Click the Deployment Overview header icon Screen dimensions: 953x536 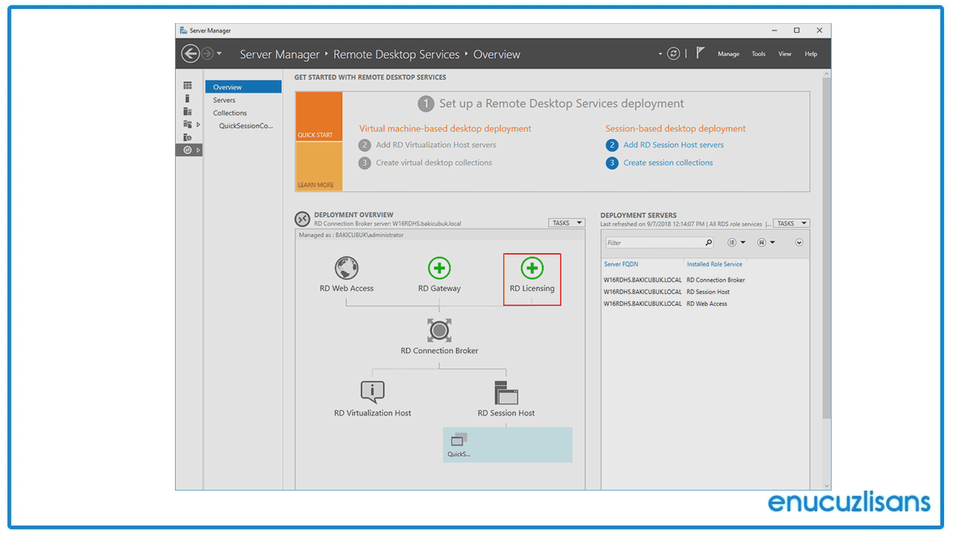click(x=302, y=219)
